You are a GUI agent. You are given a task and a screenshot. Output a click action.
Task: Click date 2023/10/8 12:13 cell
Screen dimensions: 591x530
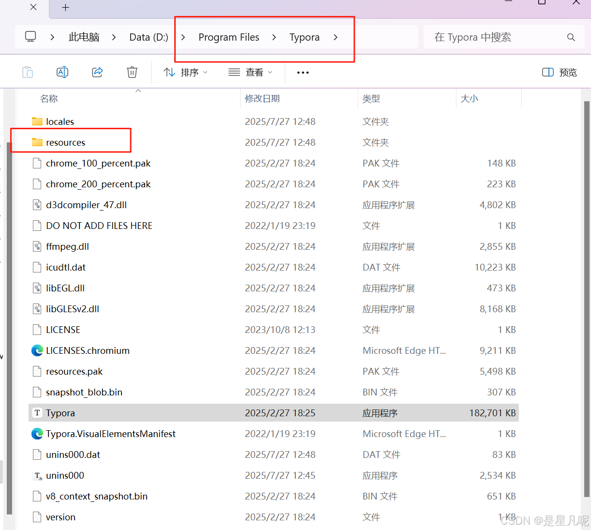[x=280, y=330]
